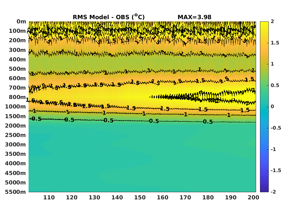Click the '5500m' depth axis label
Screen dimensions: 284x213
point(15,192)
